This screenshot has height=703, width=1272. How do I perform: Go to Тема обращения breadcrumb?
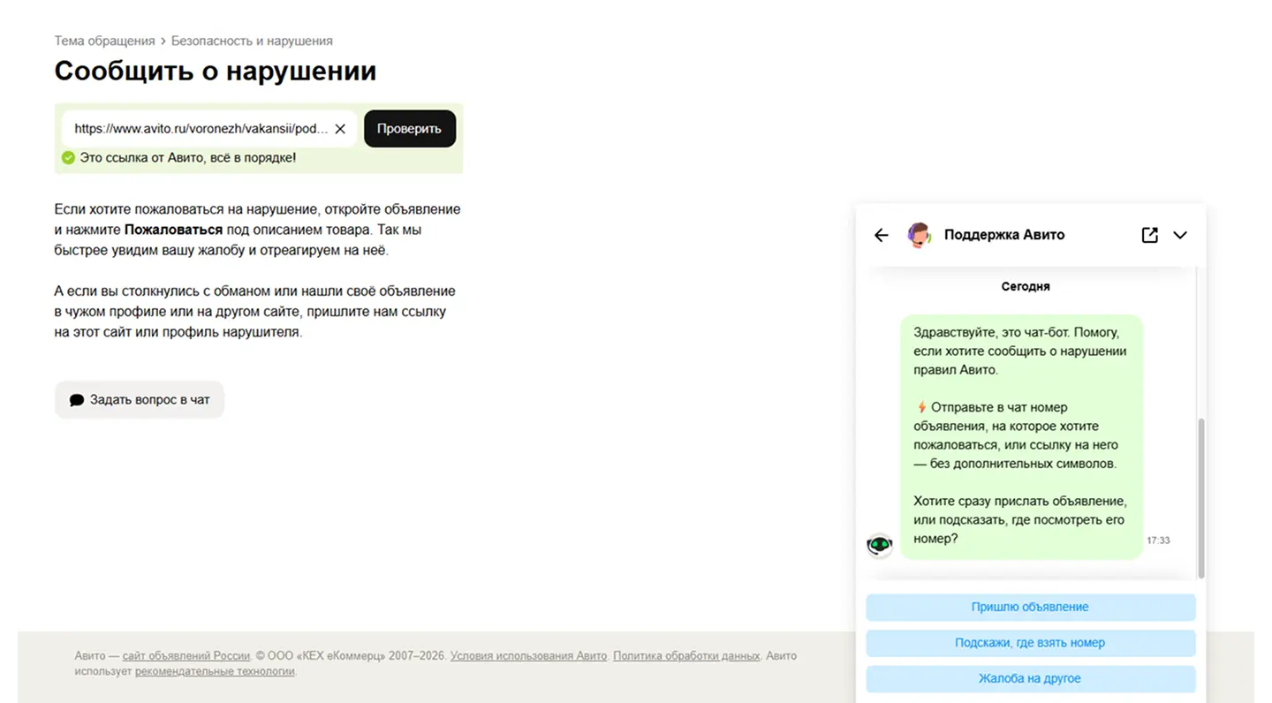click(x=104, y=41)
